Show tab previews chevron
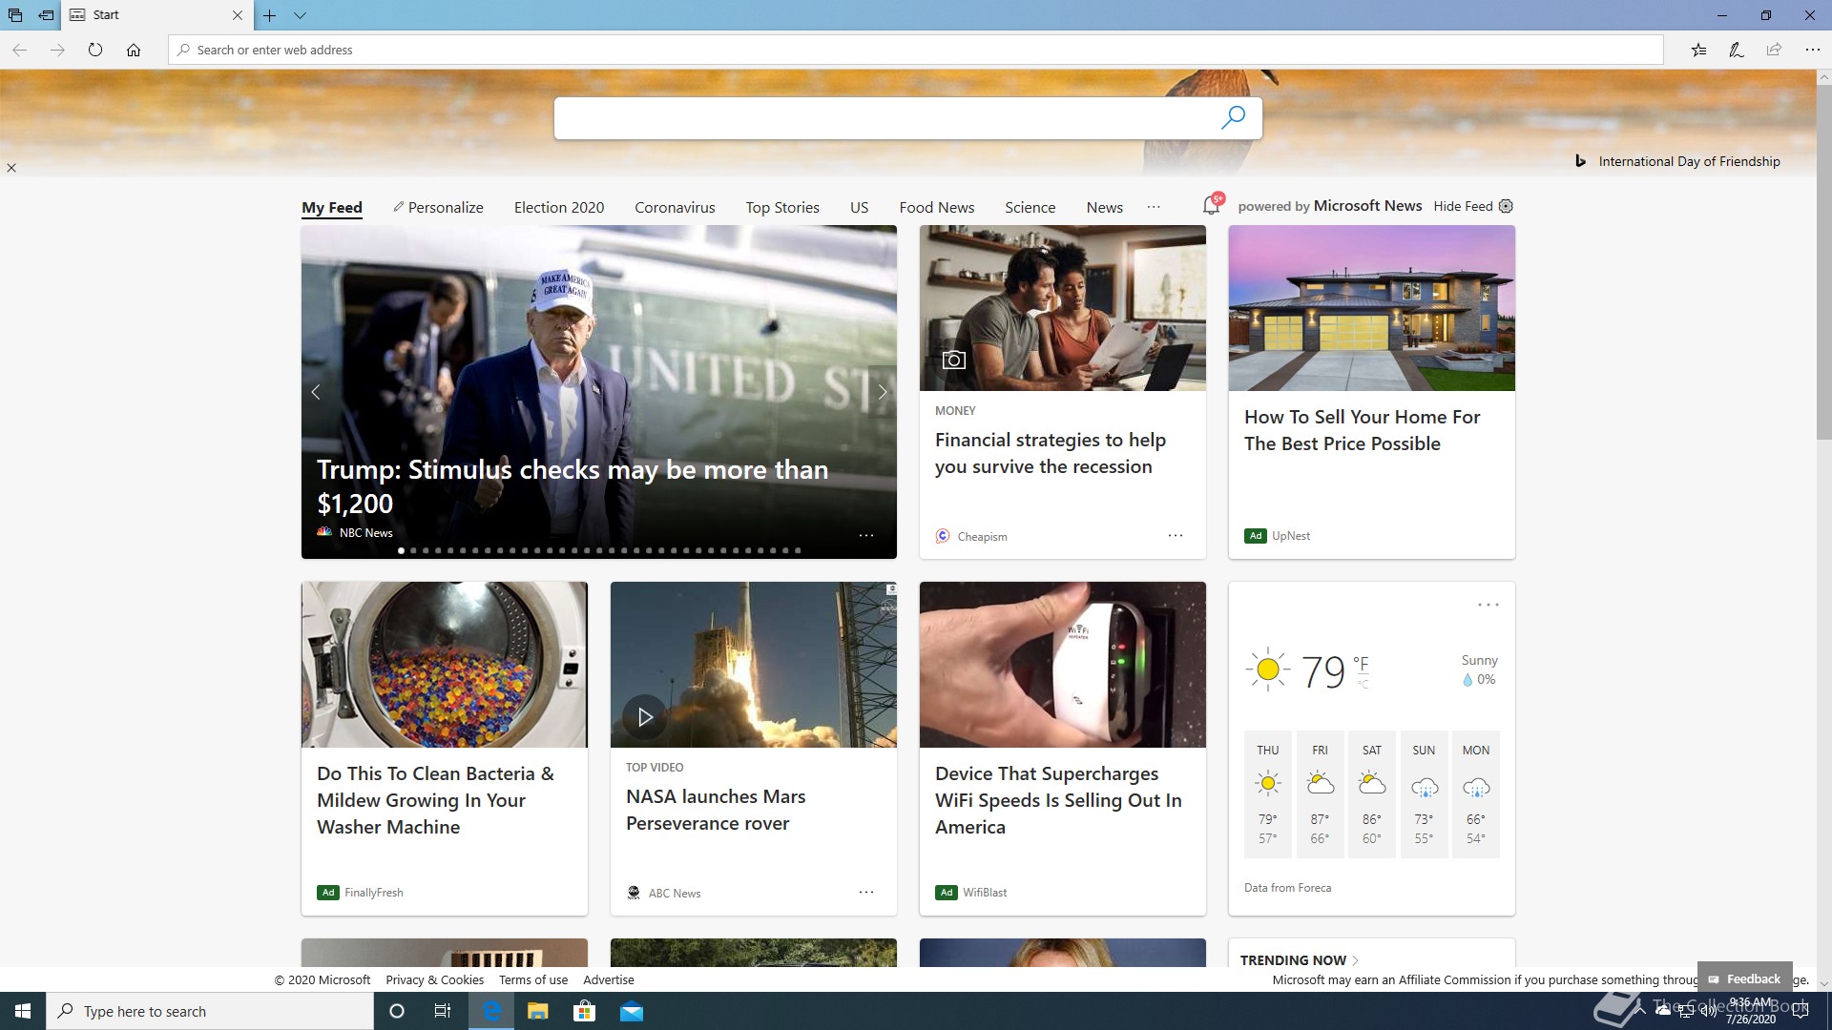Image resolution: width=1832 pixels, height=1030 pixels. 300,15
